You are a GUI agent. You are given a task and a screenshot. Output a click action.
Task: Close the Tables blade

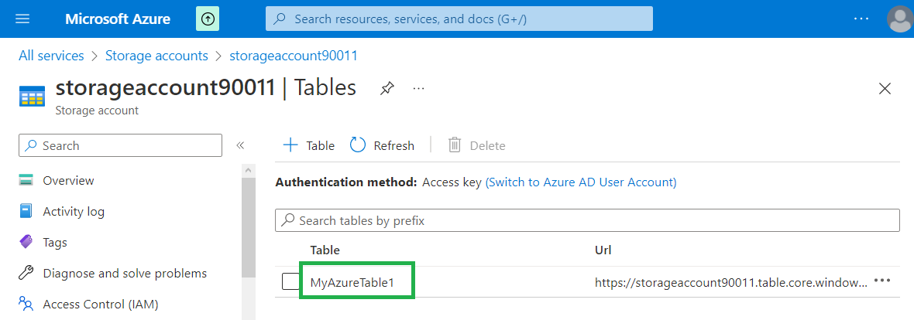point(885,88)
